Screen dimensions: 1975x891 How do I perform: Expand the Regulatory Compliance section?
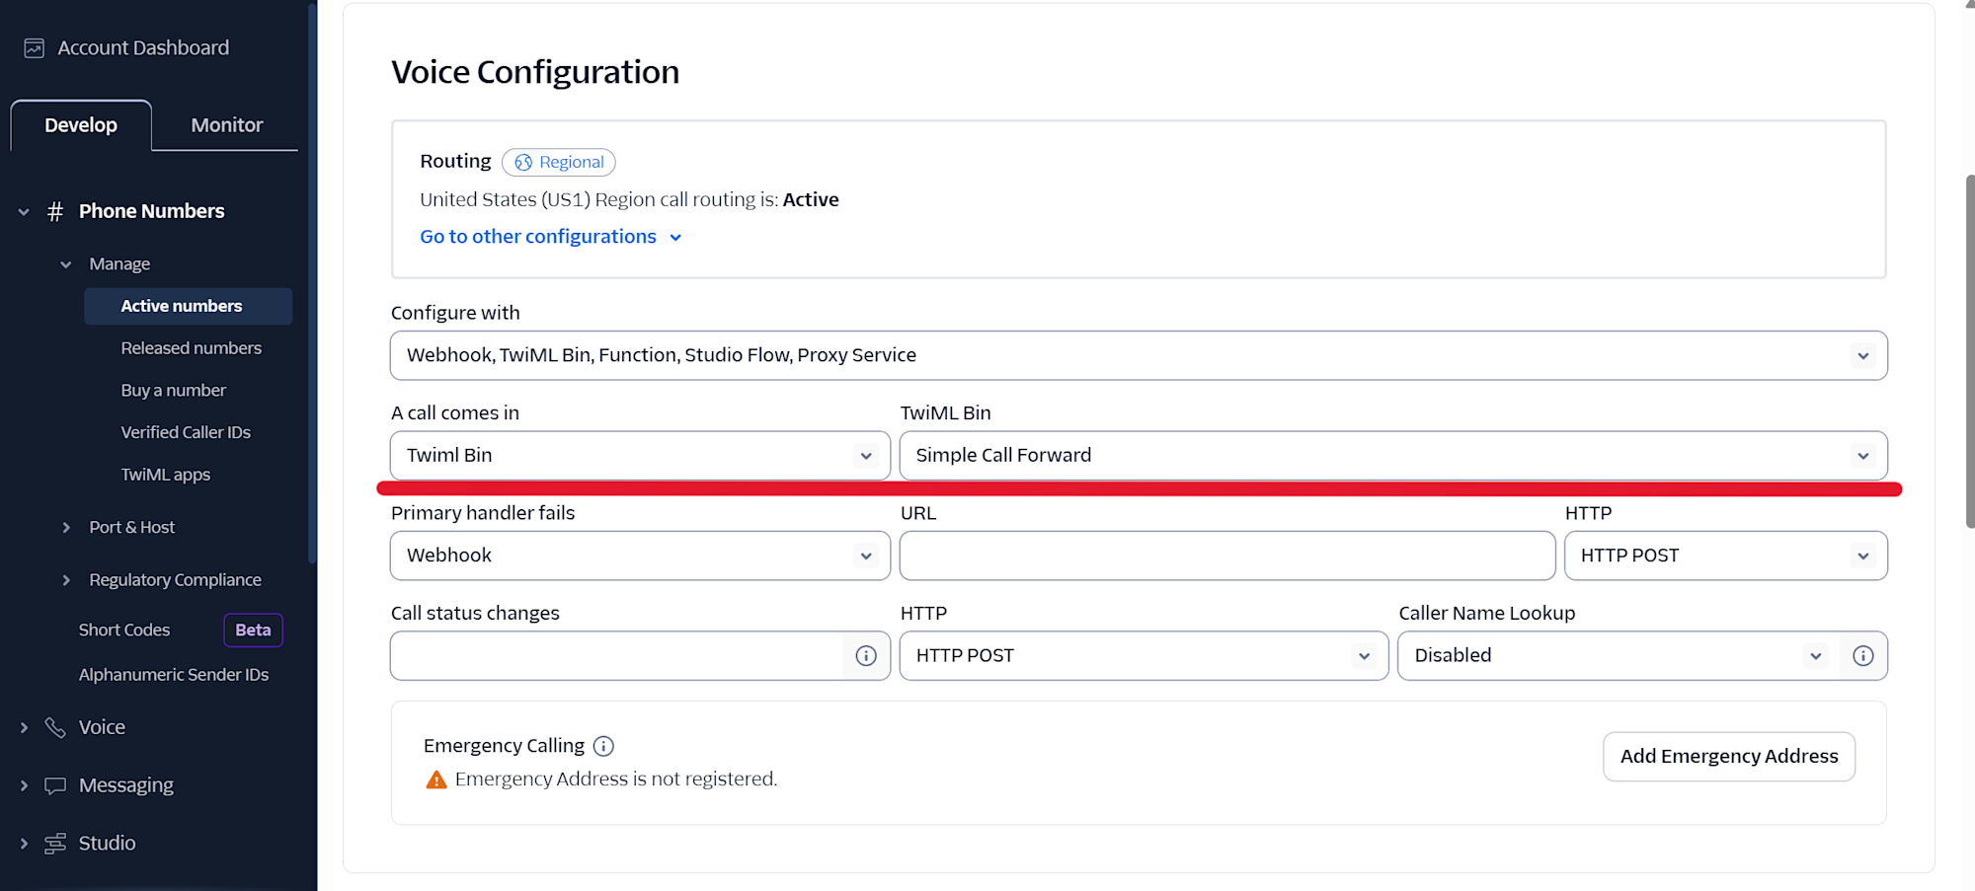pos(66,580)
